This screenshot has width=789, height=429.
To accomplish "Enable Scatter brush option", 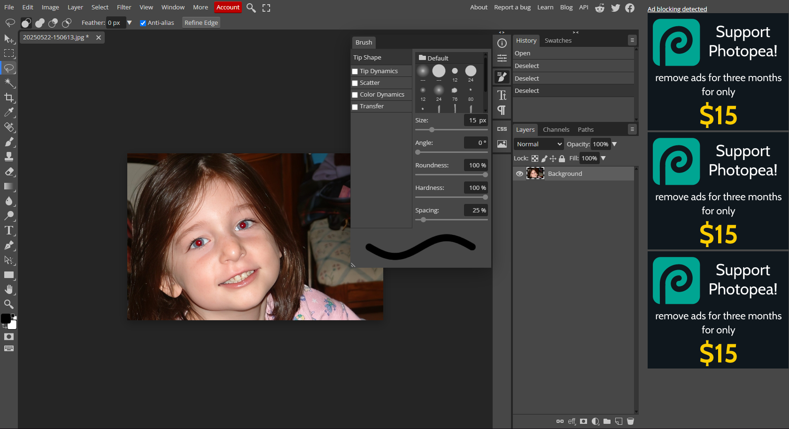I will pos(355,83).
